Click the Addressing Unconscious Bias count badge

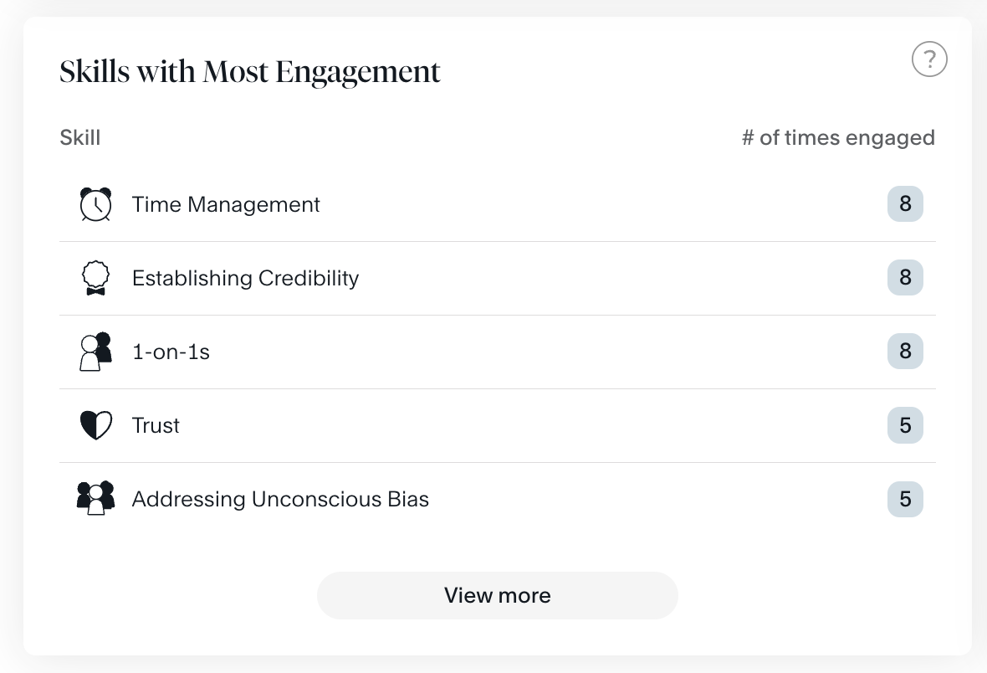pyautogui.click(x=905, y=499)
